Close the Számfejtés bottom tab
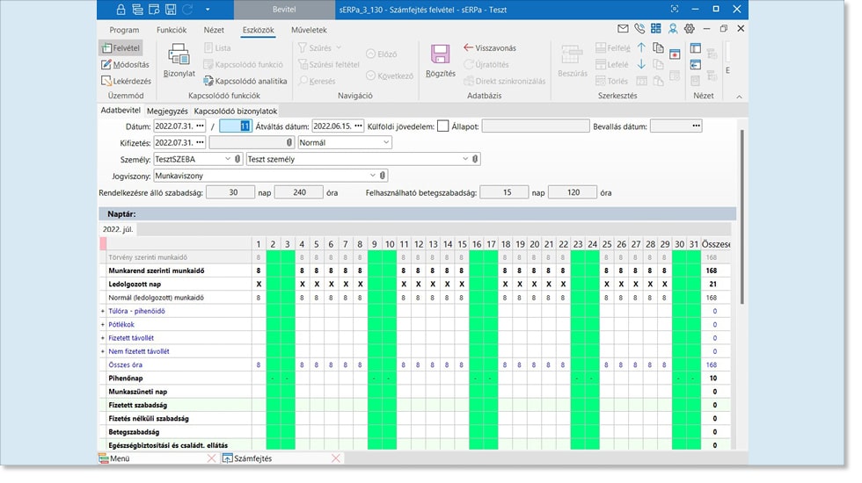862x483 pixels. click(336, 458)
